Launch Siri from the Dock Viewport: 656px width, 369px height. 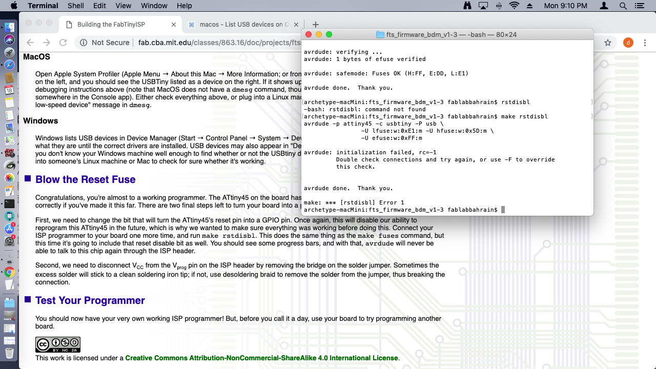pyautogui.click(x=9, y=40)
